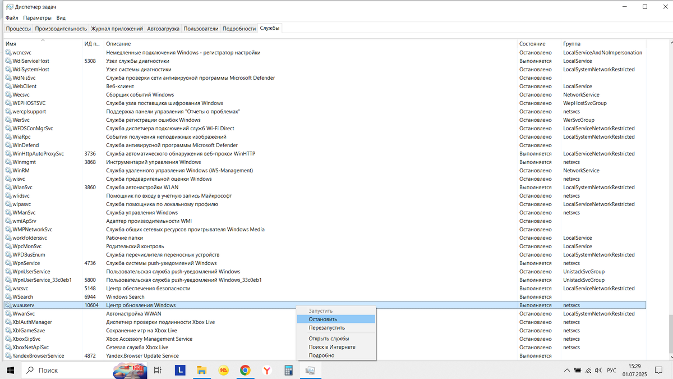Select the WdiServiceHost service row name
The image size is (673, 379).
31,61
